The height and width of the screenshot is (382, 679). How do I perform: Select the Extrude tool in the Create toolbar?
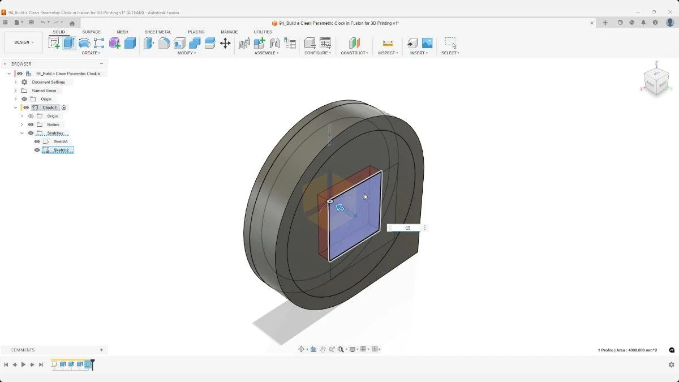68,43
